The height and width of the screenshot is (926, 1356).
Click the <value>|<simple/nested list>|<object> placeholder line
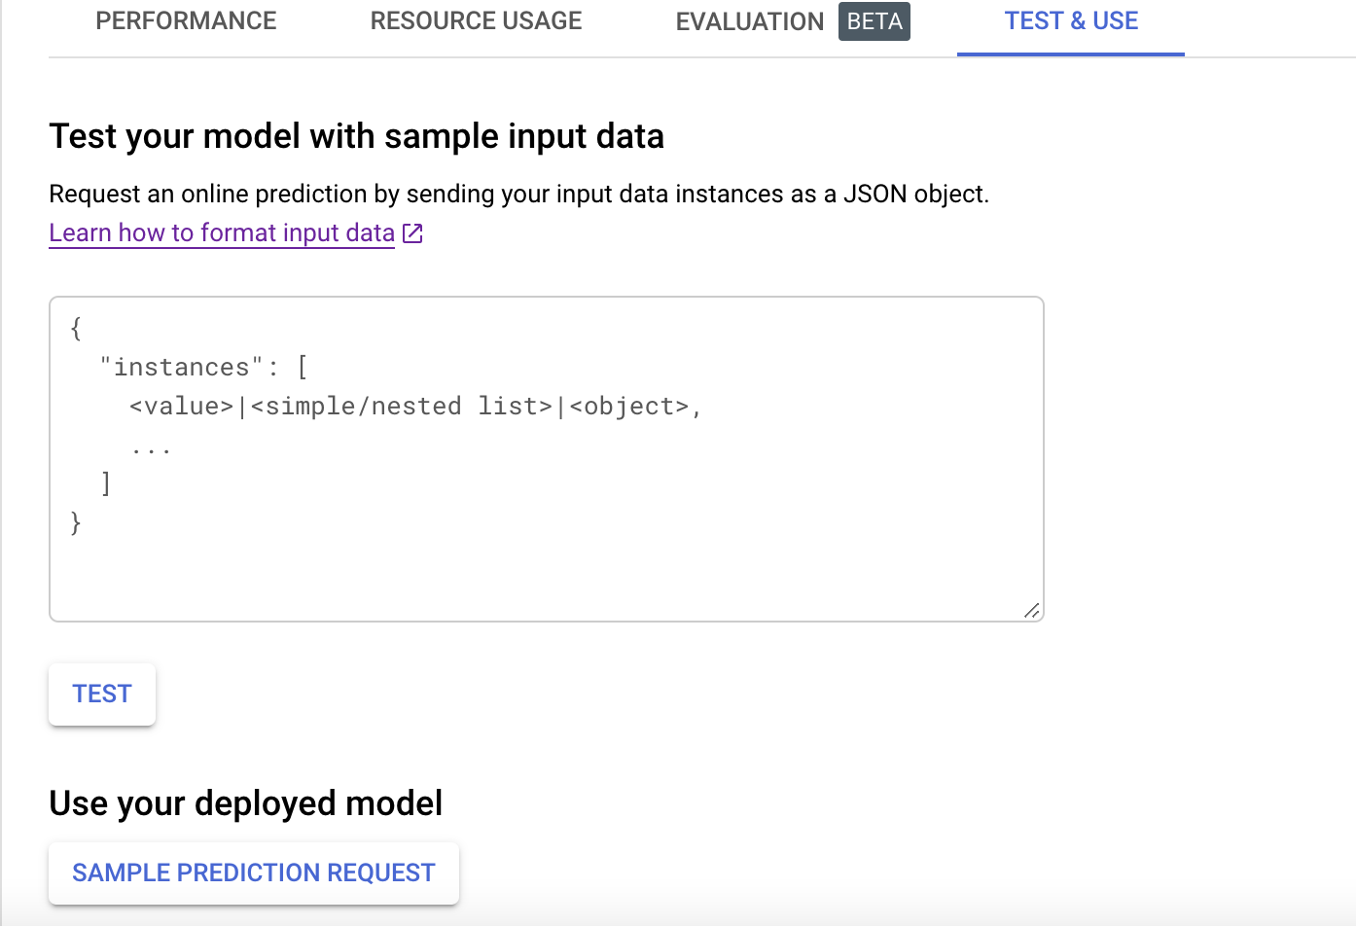pos(415,407)
